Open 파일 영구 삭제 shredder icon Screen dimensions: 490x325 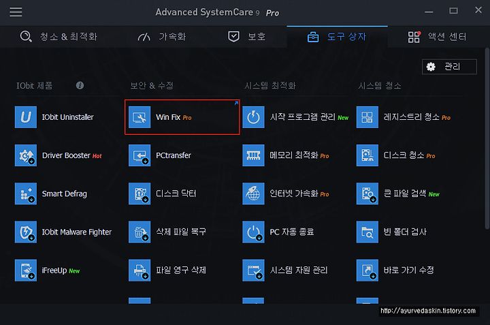(140, 270)
